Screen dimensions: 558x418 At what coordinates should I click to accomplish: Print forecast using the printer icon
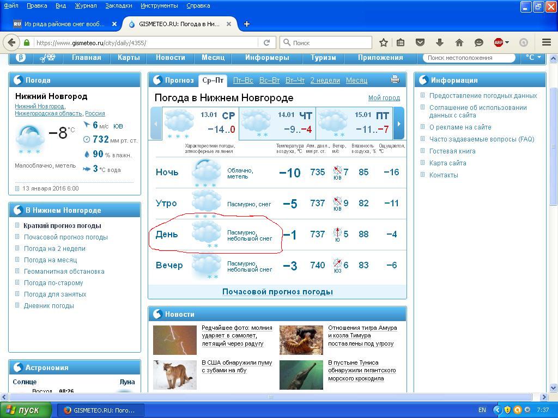click(395, 79)
